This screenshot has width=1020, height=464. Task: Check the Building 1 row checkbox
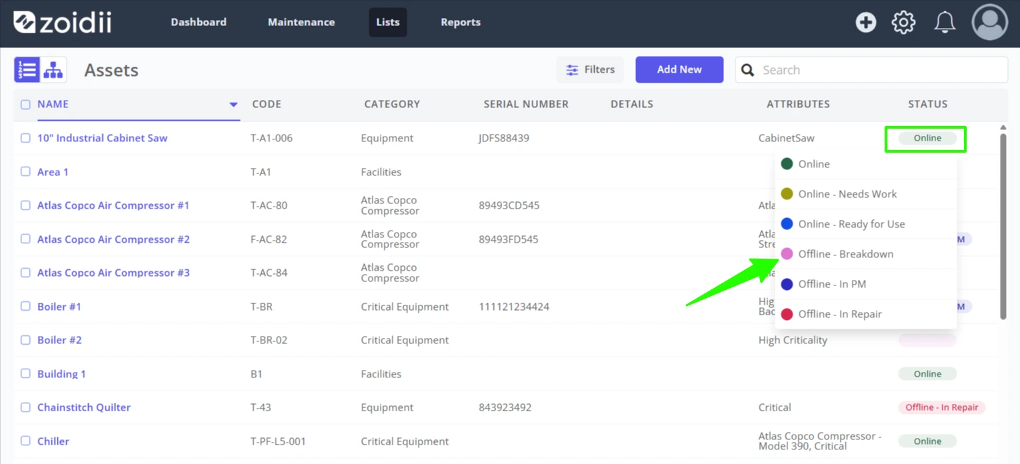point(25,373)
